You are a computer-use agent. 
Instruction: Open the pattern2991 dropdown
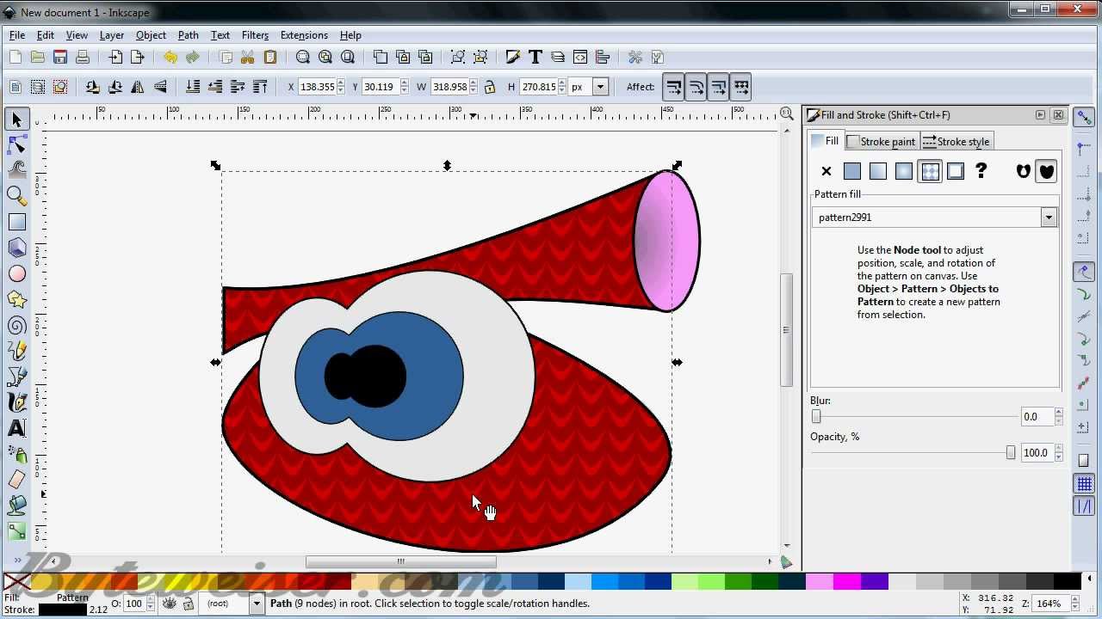coord(1049,218)
